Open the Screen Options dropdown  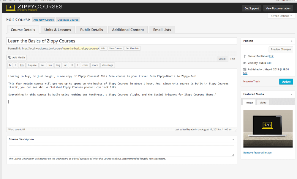[x=281, y=16]
